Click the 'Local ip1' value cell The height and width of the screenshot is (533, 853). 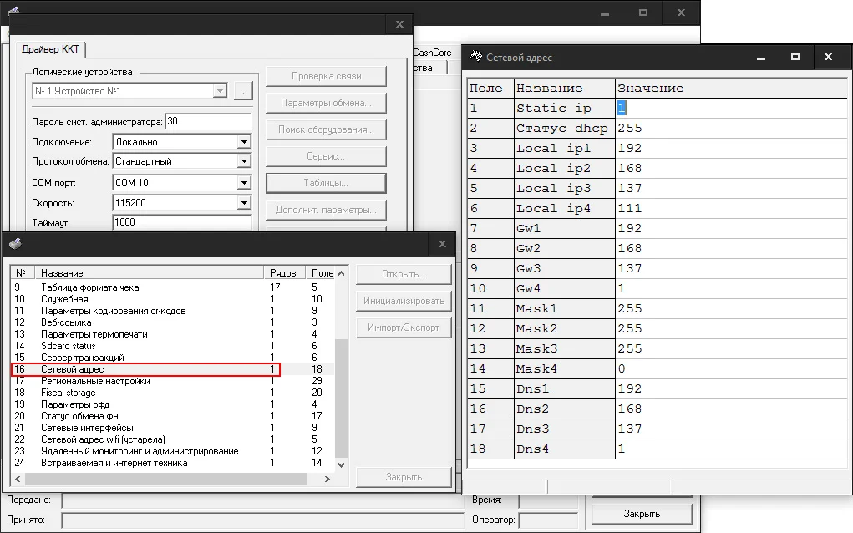(731, 149)
